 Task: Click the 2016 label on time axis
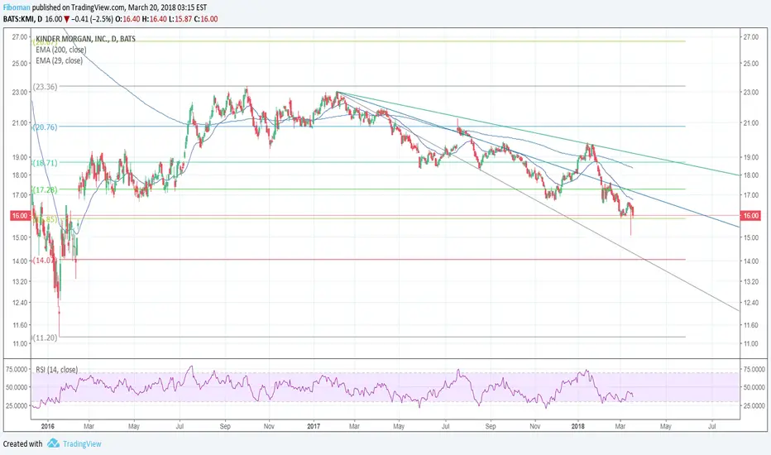click(48, 427)
